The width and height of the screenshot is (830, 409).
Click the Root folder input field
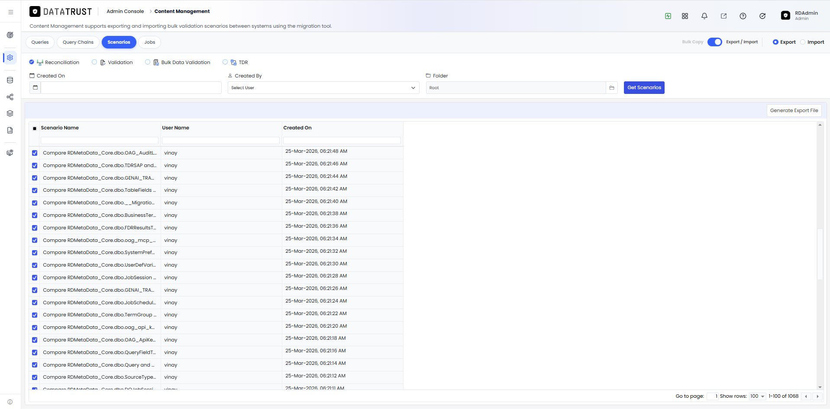tap(516, 88)
